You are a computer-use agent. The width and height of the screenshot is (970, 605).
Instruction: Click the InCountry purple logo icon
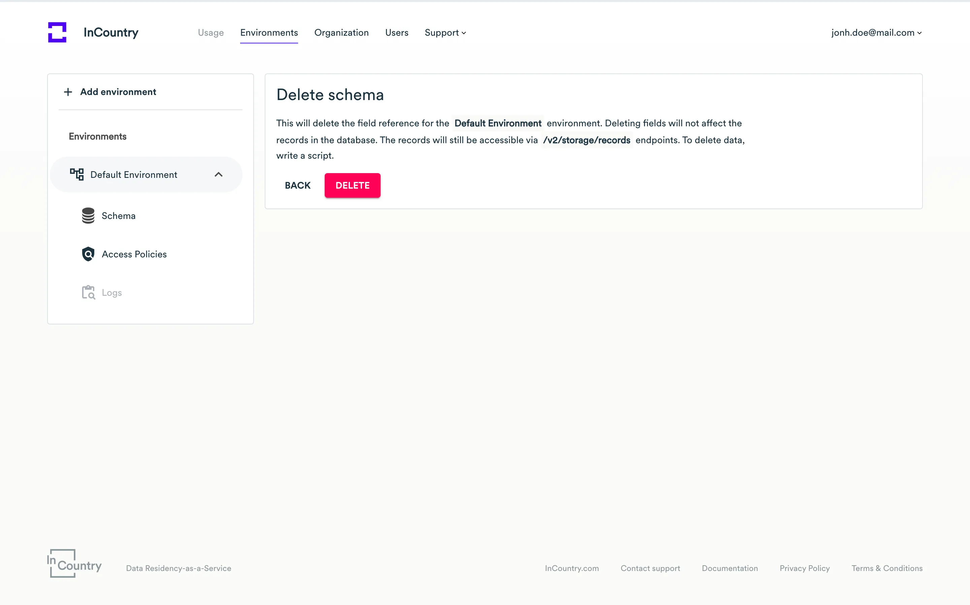pyautogui.click(x=57, y=32)
